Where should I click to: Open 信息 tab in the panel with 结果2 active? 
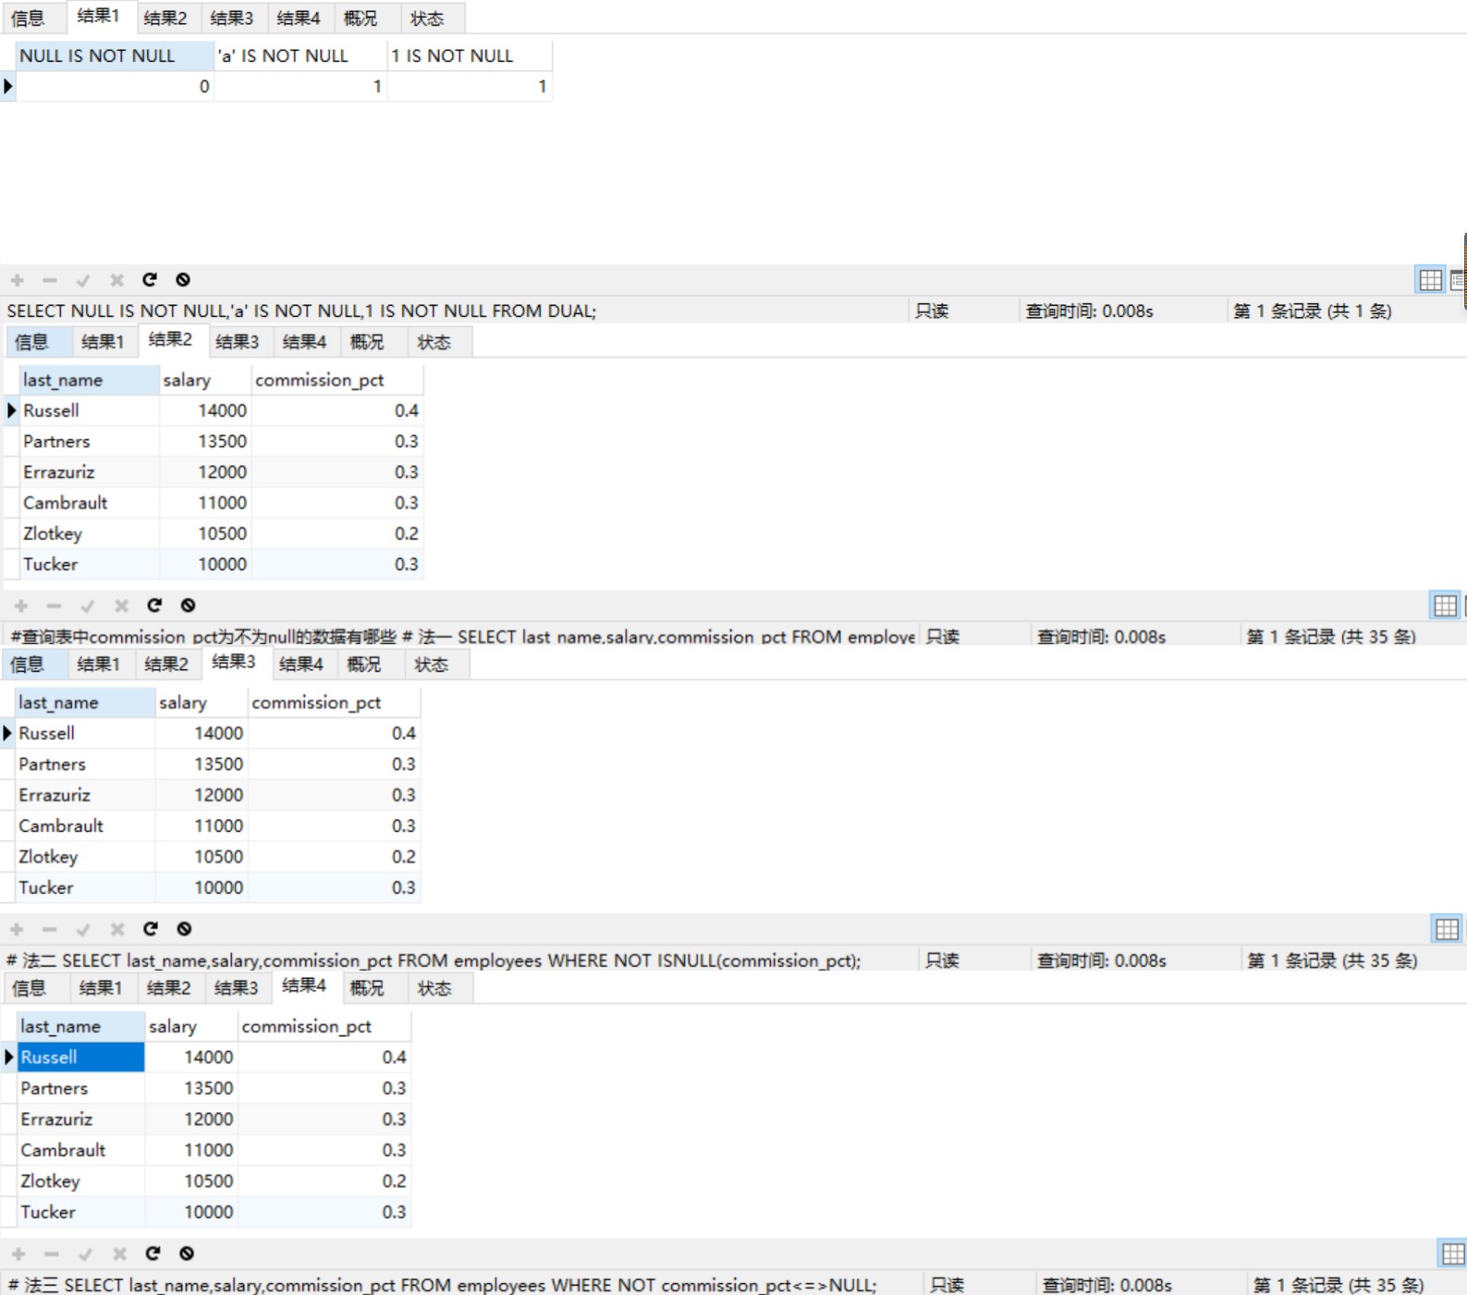[31, 342]
